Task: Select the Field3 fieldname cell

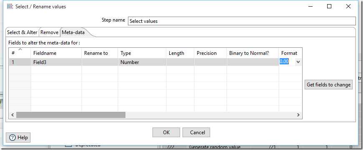Action: click(56, 62)
